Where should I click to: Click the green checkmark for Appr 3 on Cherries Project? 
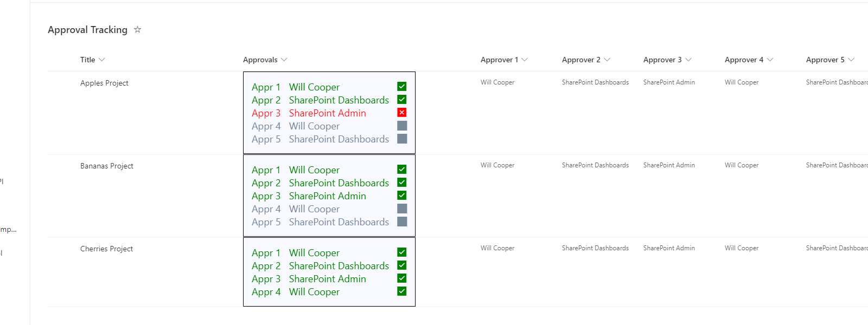401,278
